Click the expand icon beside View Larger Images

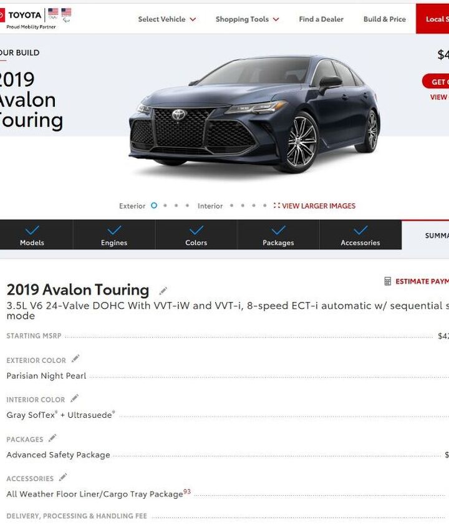click(276, 205)
